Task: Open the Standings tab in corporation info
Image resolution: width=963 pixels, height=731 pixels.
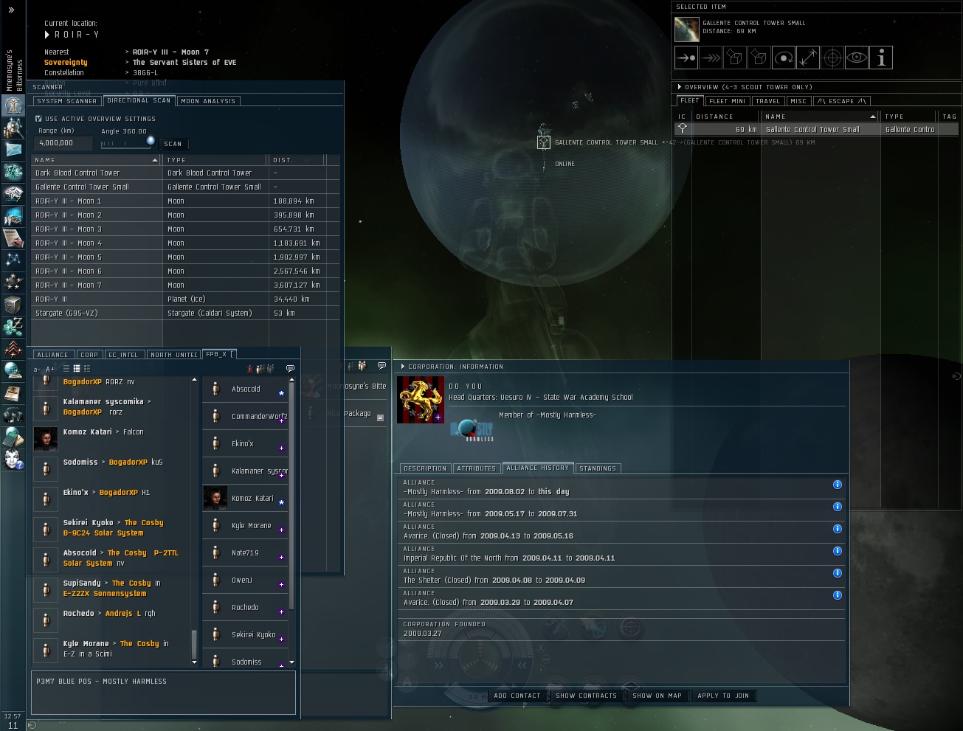Action: (x=598, y=468)
